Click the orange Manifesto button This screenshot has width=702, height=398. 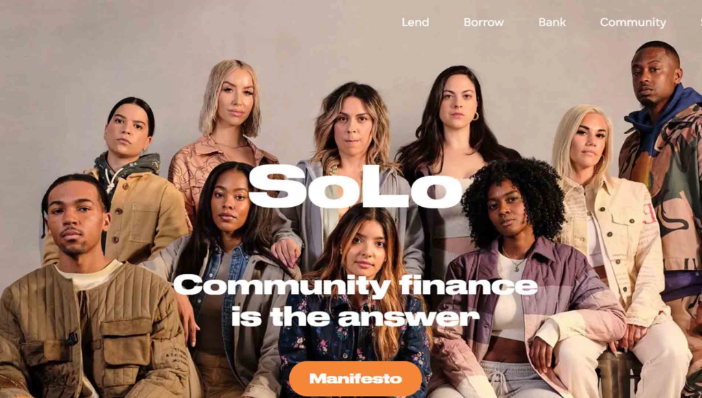(x=356, y=379)
